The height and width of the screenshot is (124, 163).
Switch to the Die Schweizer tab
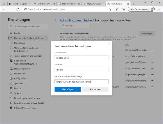click(69, 4)
